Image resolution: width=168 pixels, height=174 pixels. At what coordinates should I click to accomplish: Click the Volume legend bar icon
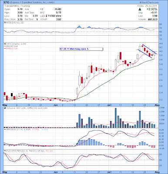point(5,108)
